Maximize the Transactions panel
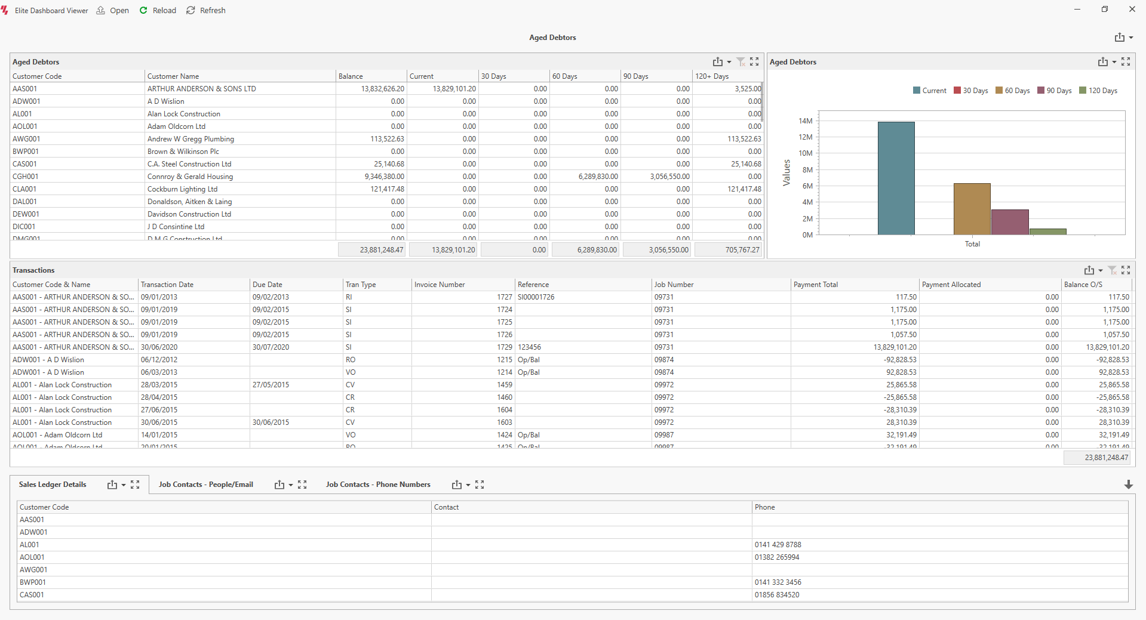This screenshot has height=620, width=1146. pos(1126,270)
